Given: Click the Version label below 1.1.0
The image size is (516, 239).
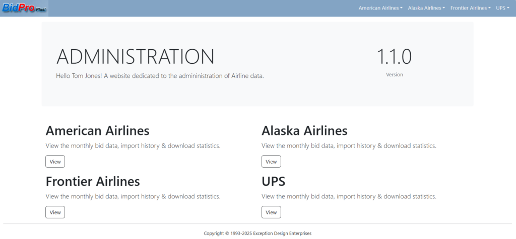Looking at the screenshot, I should pos(394,74).
